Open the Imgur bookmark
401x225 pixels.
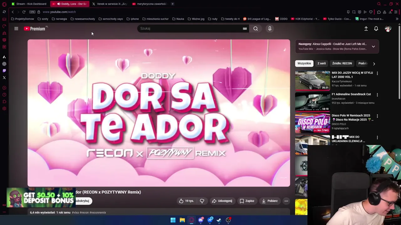pos(369,19)
